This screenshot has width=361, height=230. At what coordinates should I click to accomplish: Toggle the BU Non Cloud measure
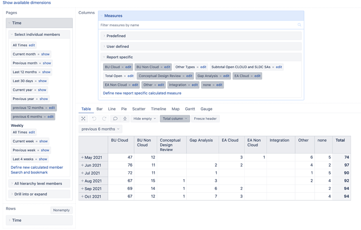(148, 67)
